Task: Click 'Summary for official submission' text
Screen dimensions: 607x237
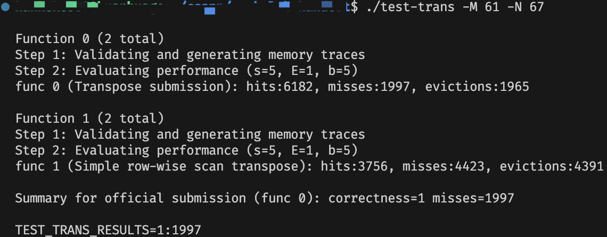Action: 130,198
